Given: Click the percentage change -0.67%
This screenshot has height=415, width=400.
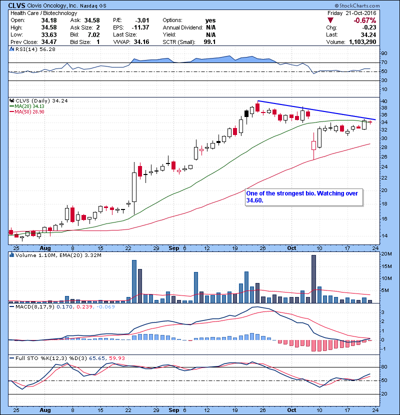Looking at the screenshot, I should point(365,20).
